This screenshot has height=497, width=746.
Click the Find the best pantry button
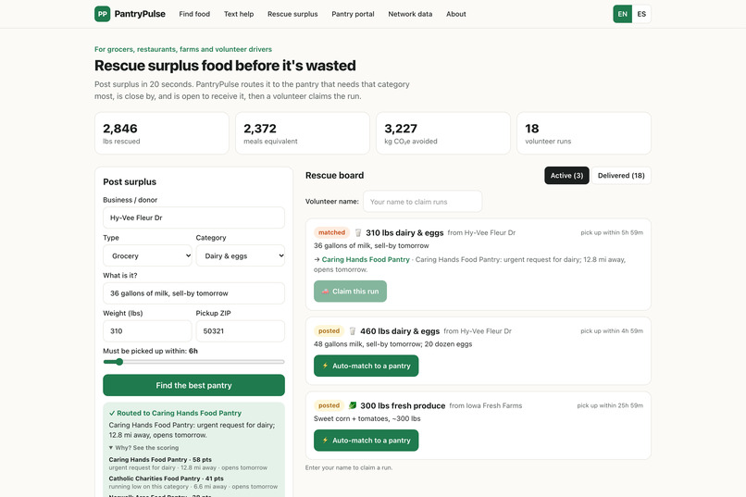coord(193,385)
